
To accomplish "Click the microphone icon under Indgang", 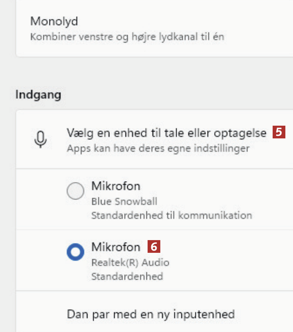I will tap(41, 139).
